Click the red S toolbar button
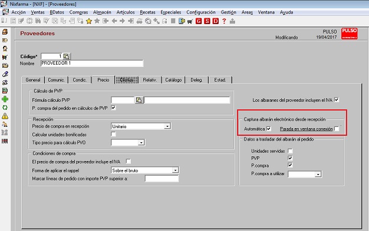Viewport: 369px width, 231px height. click(x=207, y=21)
